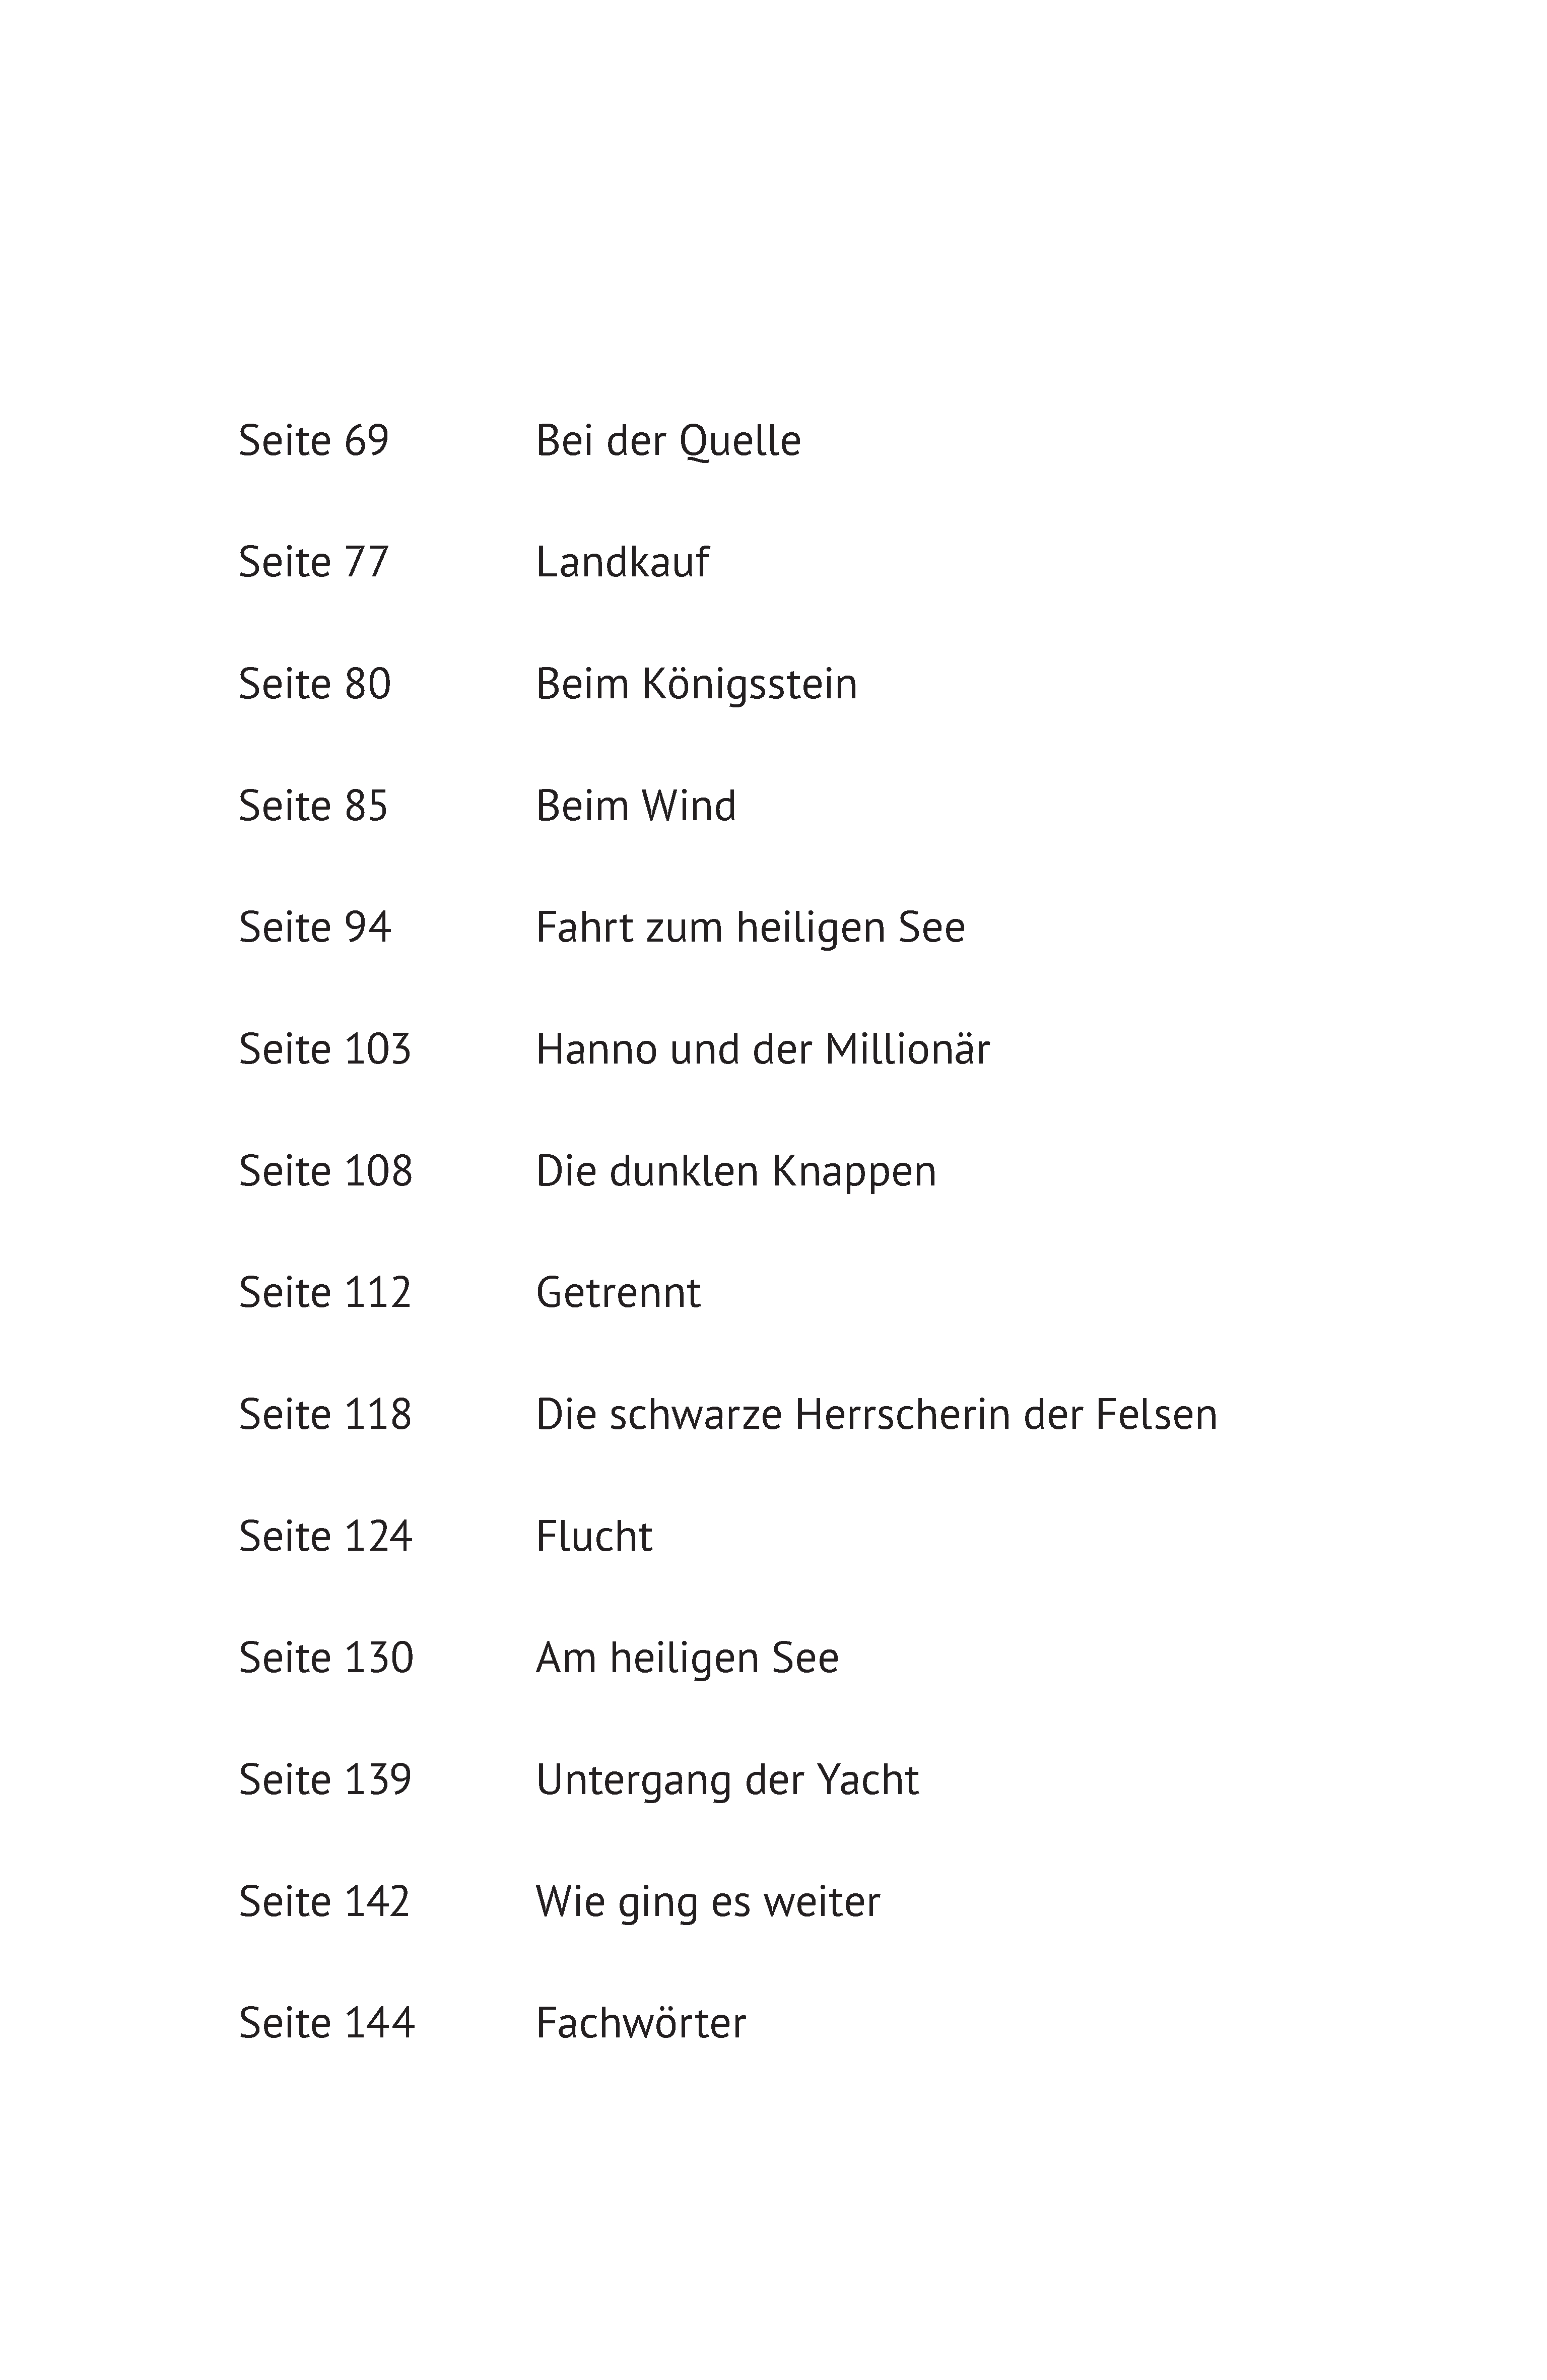The image size is (1547, 2380).
Task: Click 'Wie ging es weiter' entry
Action: 708,1903
